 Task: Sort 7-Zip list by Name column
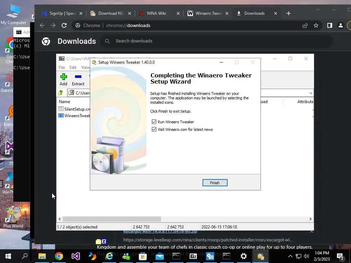pos(64,101)
